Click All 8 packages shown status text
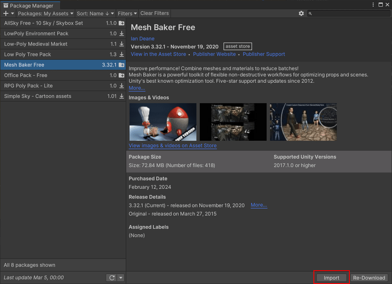 [30, 265]
